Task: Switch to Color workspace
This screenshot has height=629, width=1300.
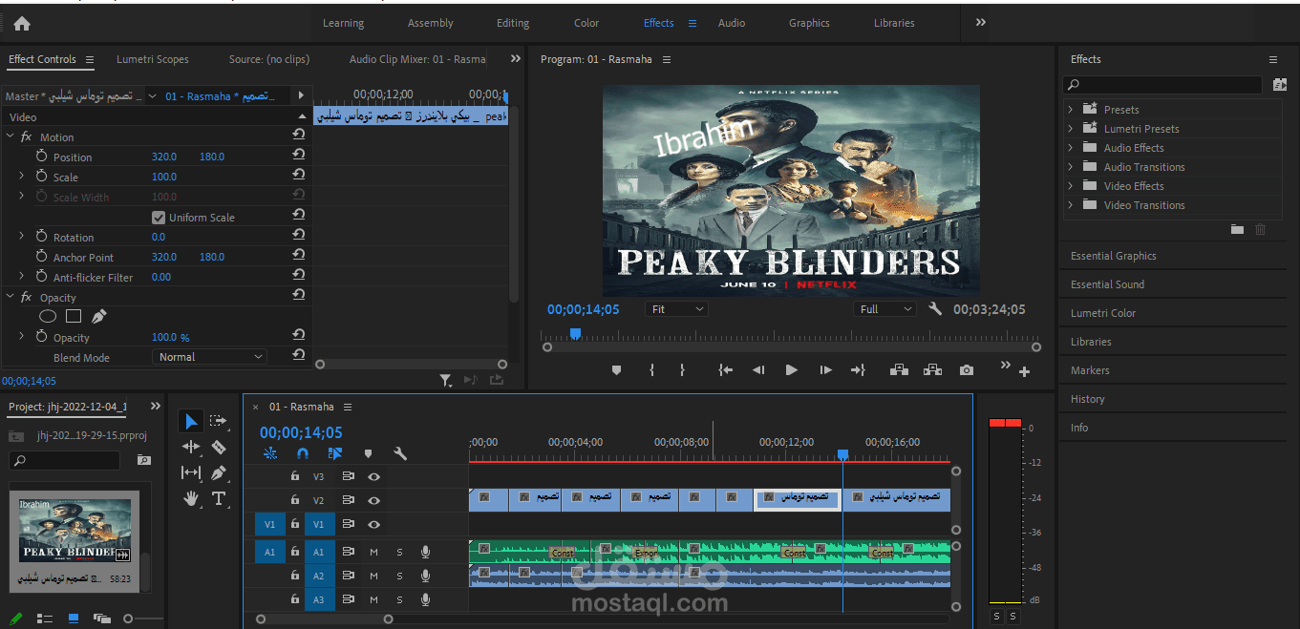Action: (x=586, y=23)
